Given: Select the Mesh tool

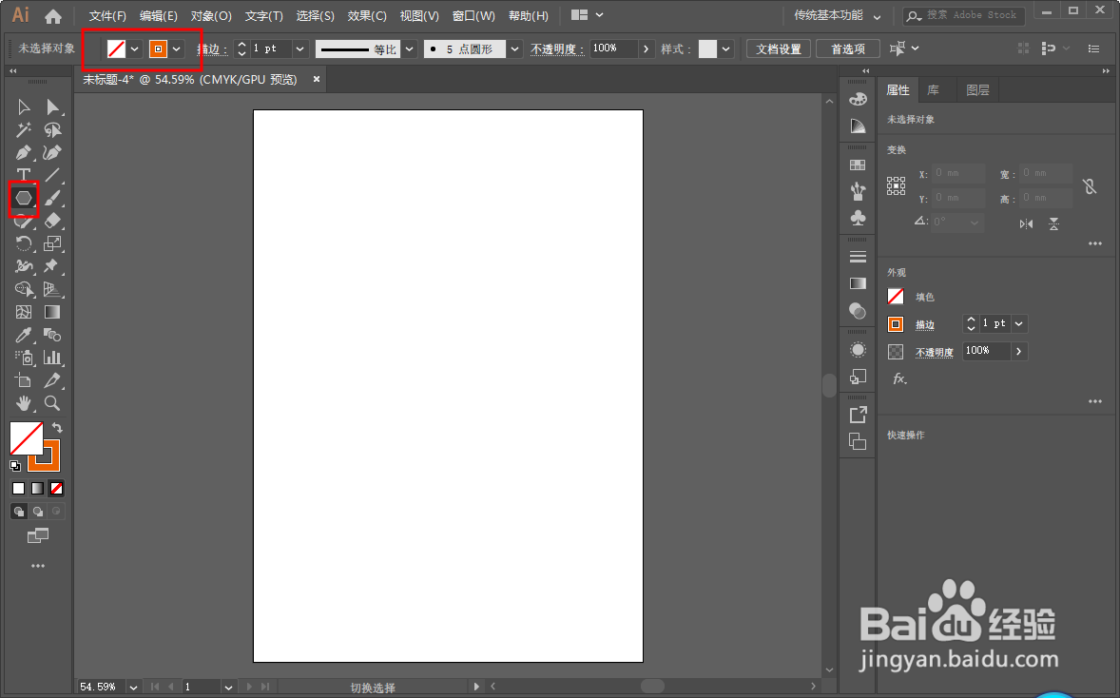Looking at the screenshot, I should click(x=24, y=312).
